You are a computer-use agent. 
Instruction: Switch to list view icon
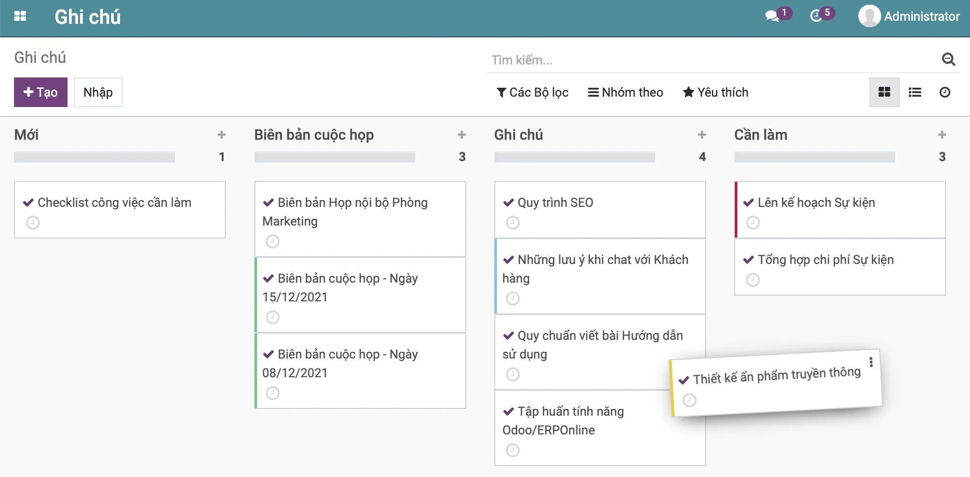(914, 92)
